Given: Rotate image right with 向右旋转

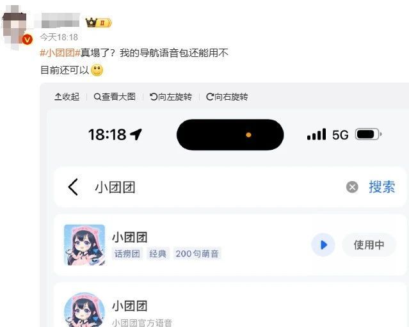Looking at the screenshot, I should [227, 97].
